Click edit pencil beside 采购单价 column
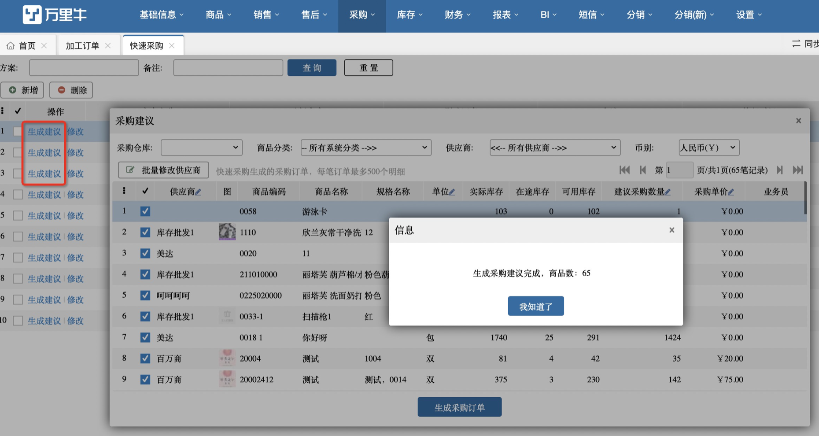Screen dimensions: 819x436 pos(731,192)
